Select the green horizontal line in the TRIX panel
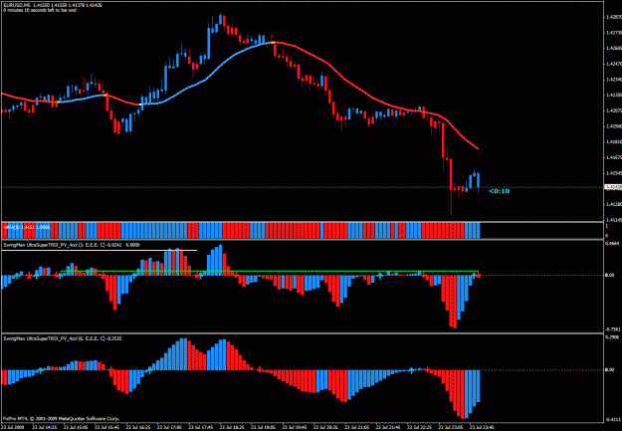Screen dimensions: 622x431 270,272
